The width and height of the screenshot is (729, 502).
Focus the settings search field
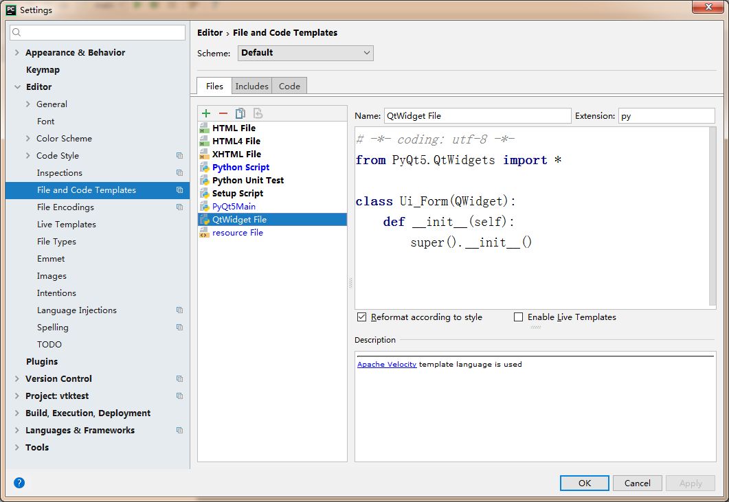point(98,32)
